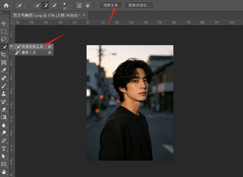Select the Clone Stamp tool
This screenshot has height=177, width=243.
click(x=3, y=94)
